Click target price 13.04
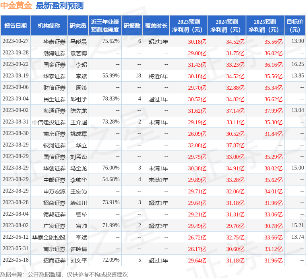 [298, 110]
